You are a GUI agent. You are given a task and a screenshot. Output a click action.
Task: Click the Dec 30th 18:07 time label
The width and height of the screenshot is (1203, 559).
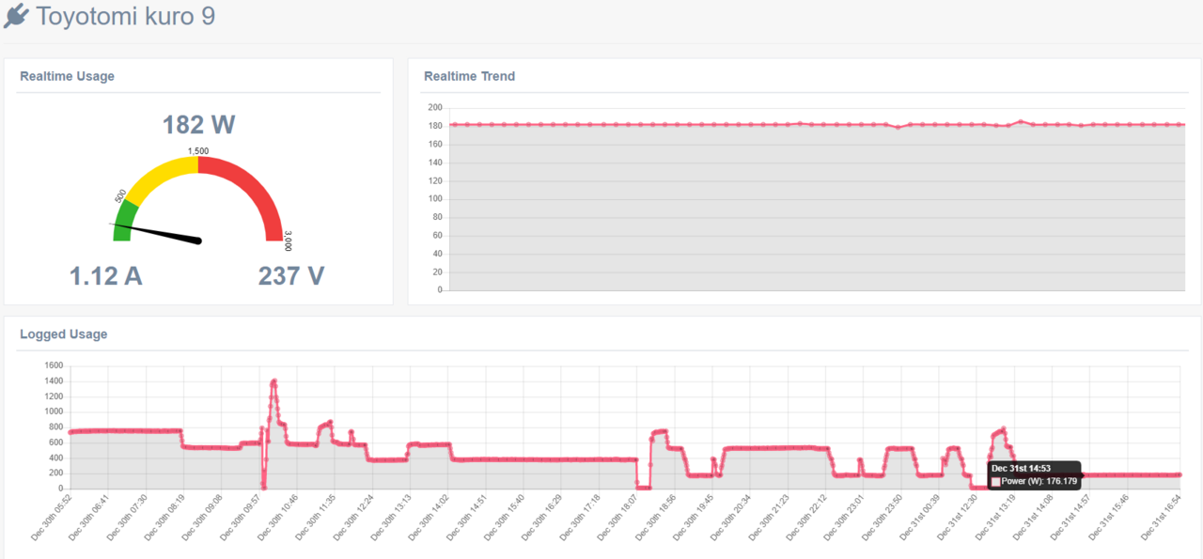[x=617, y=517]
